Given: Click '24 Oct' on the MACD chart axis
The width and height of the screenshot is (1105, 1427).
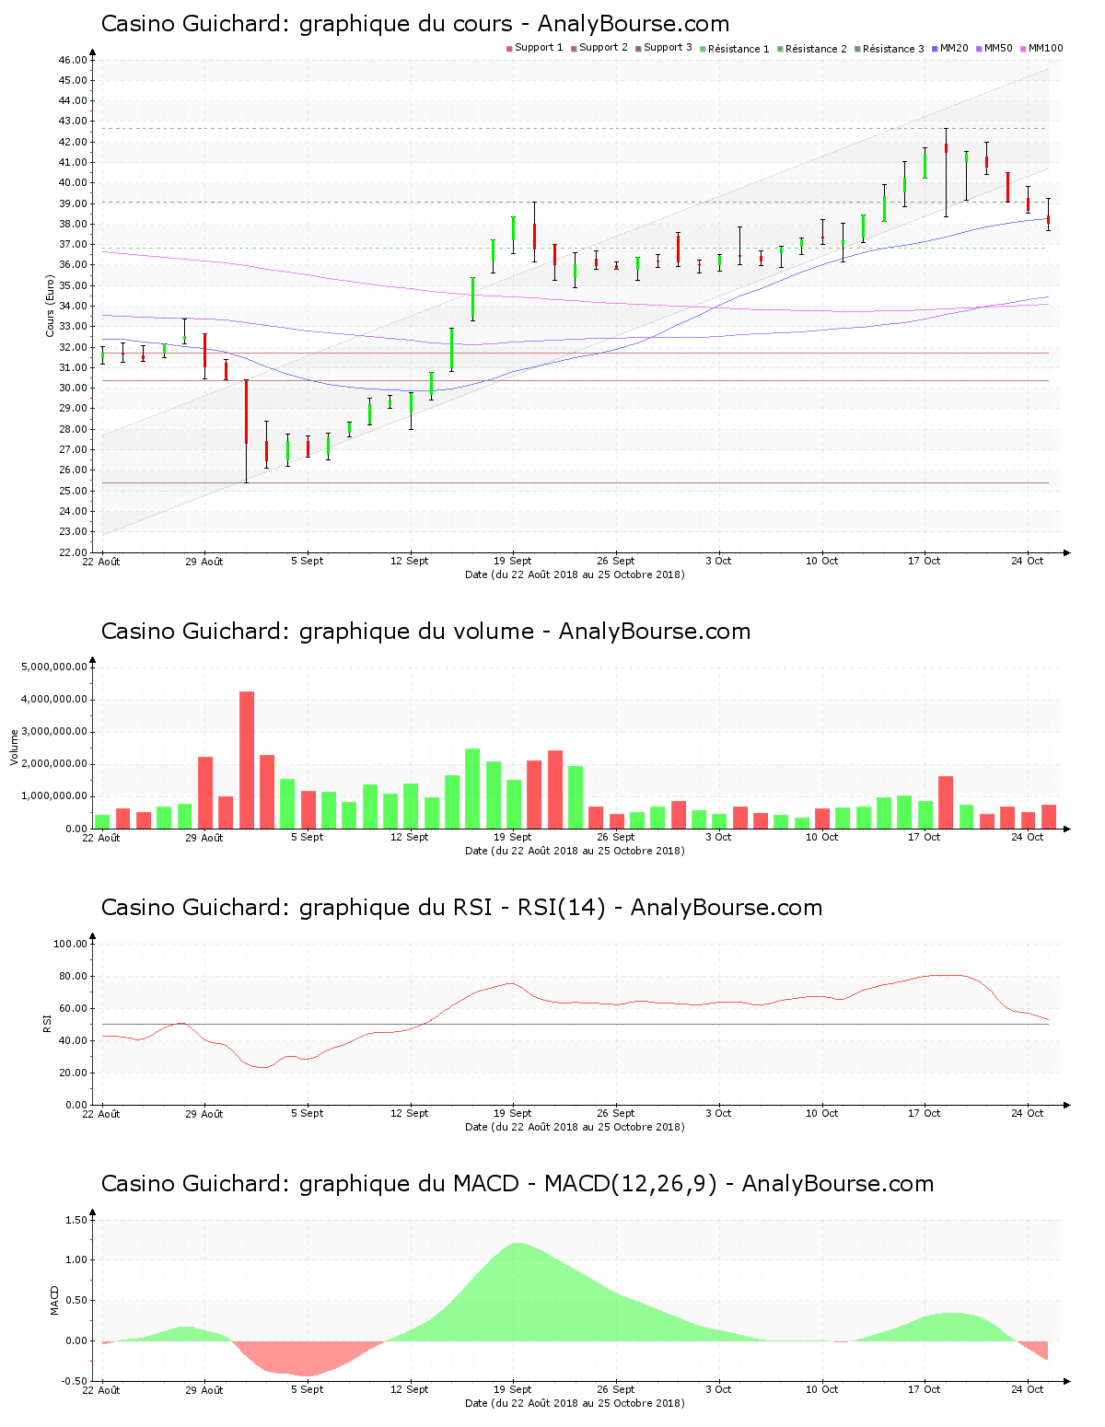Looking at the screenshot, I should 1028,1389.
